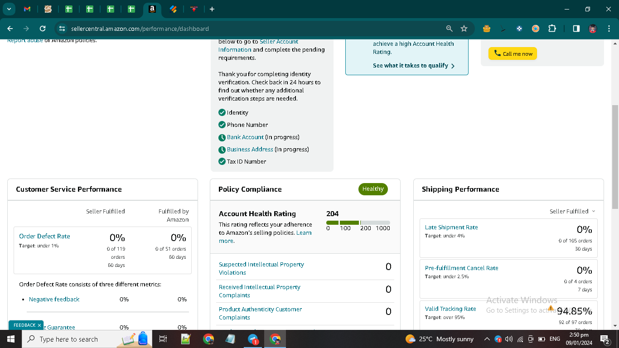
Task: Open the Negative feedback metric link
Action: tap(54, 299)
